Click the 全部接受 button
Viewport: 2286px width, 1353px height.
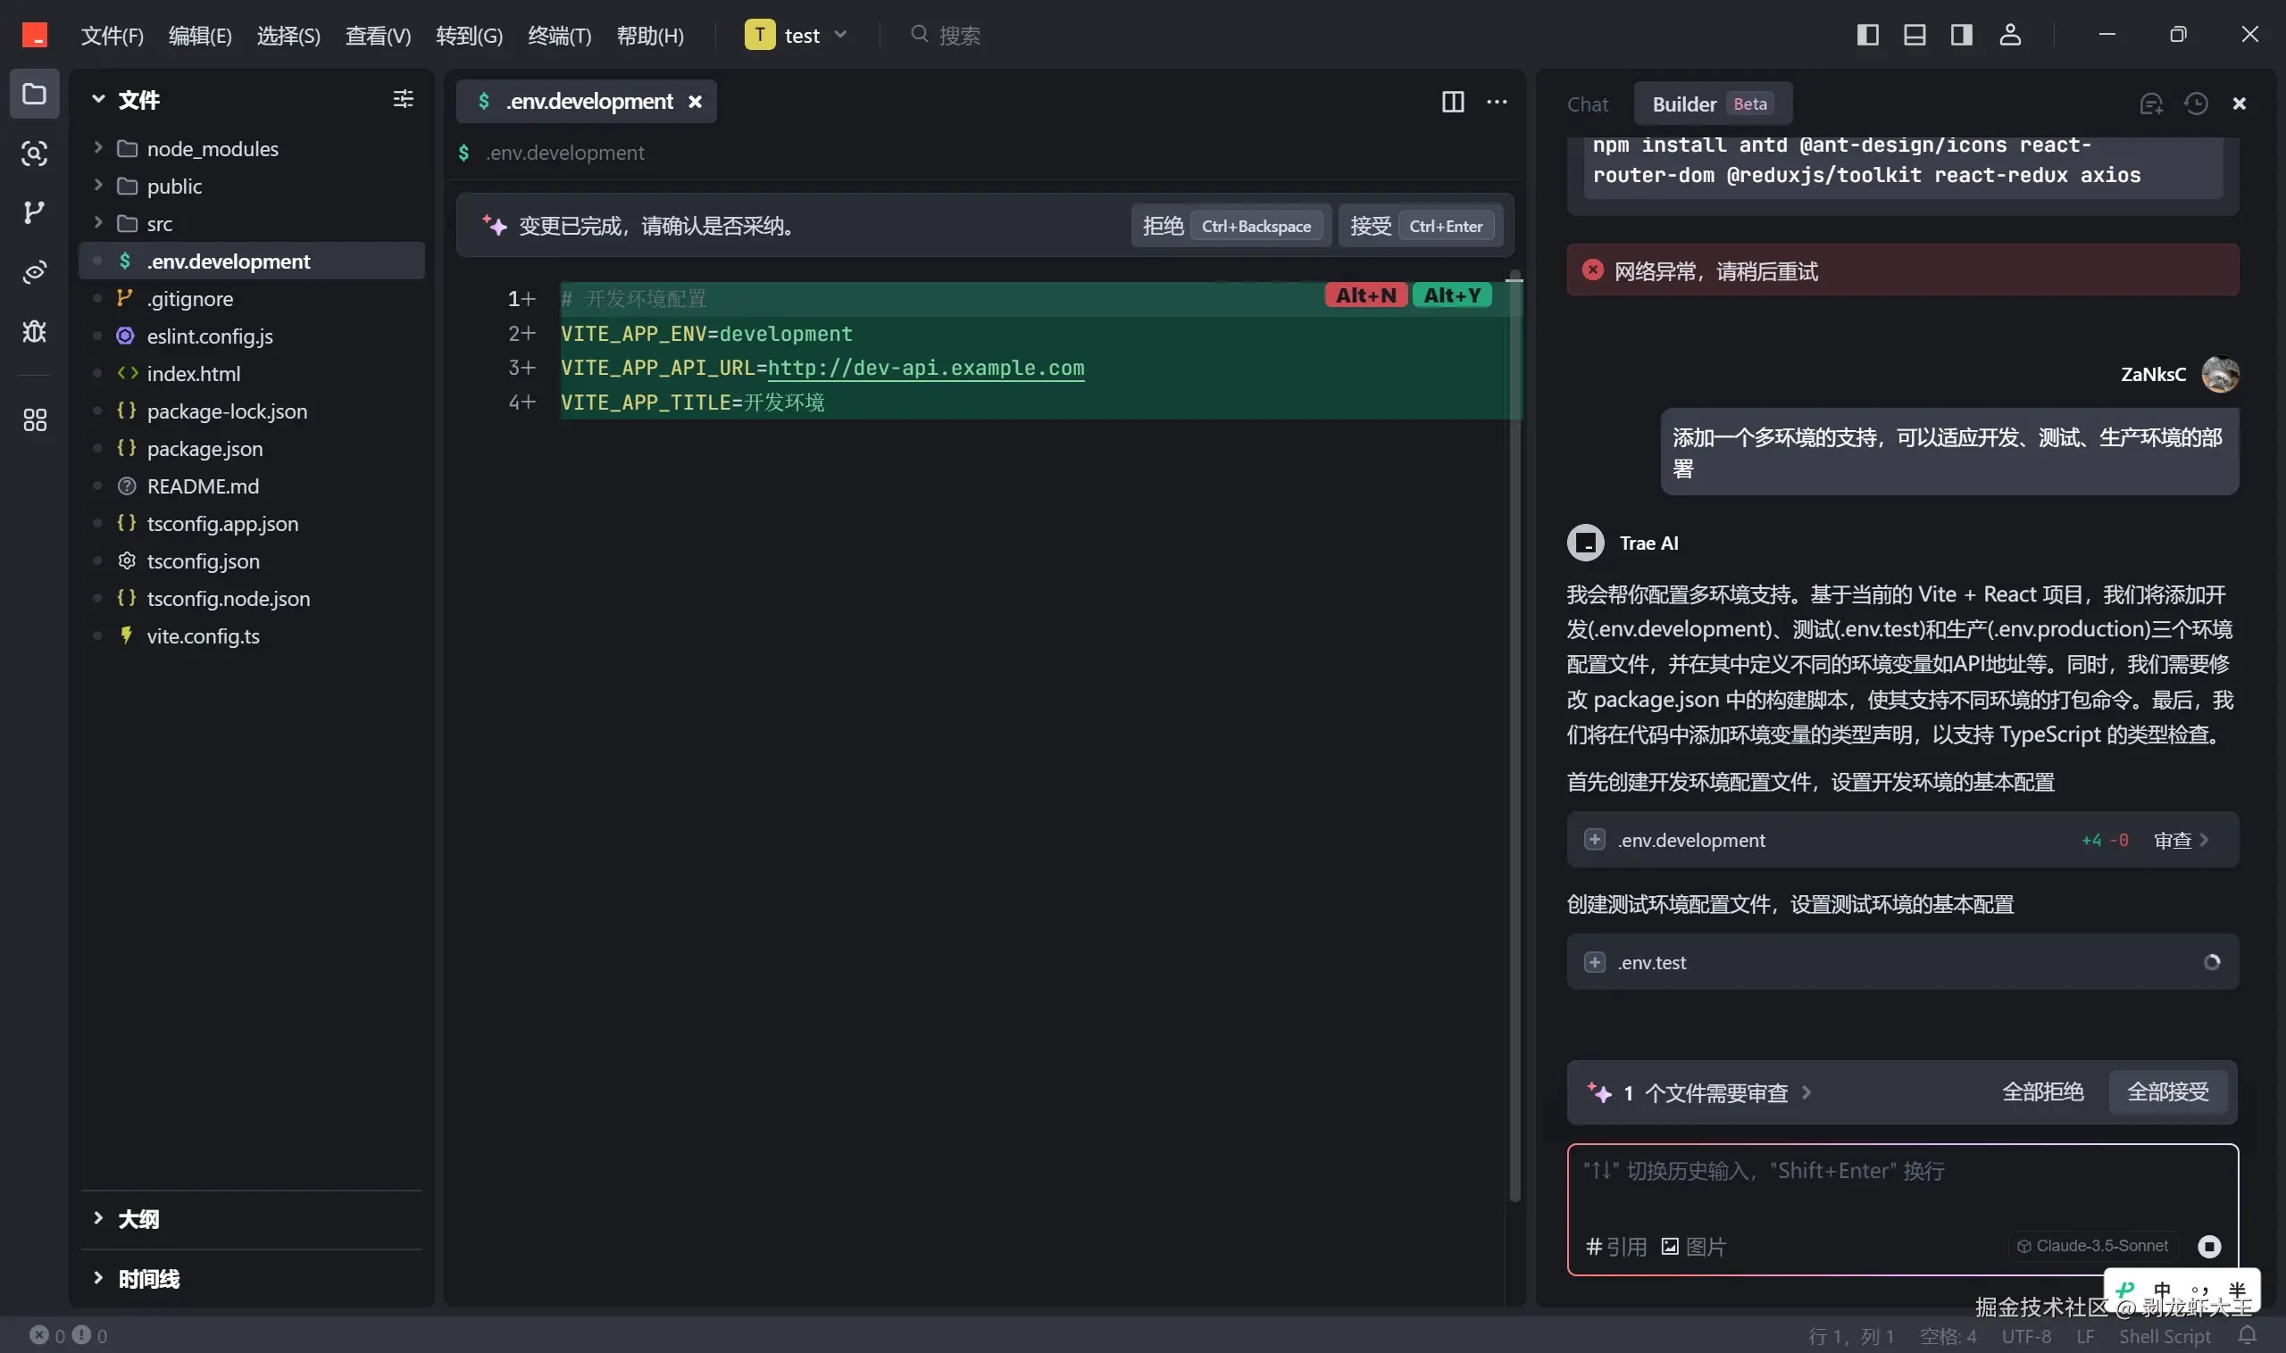coord(2167,1092)
